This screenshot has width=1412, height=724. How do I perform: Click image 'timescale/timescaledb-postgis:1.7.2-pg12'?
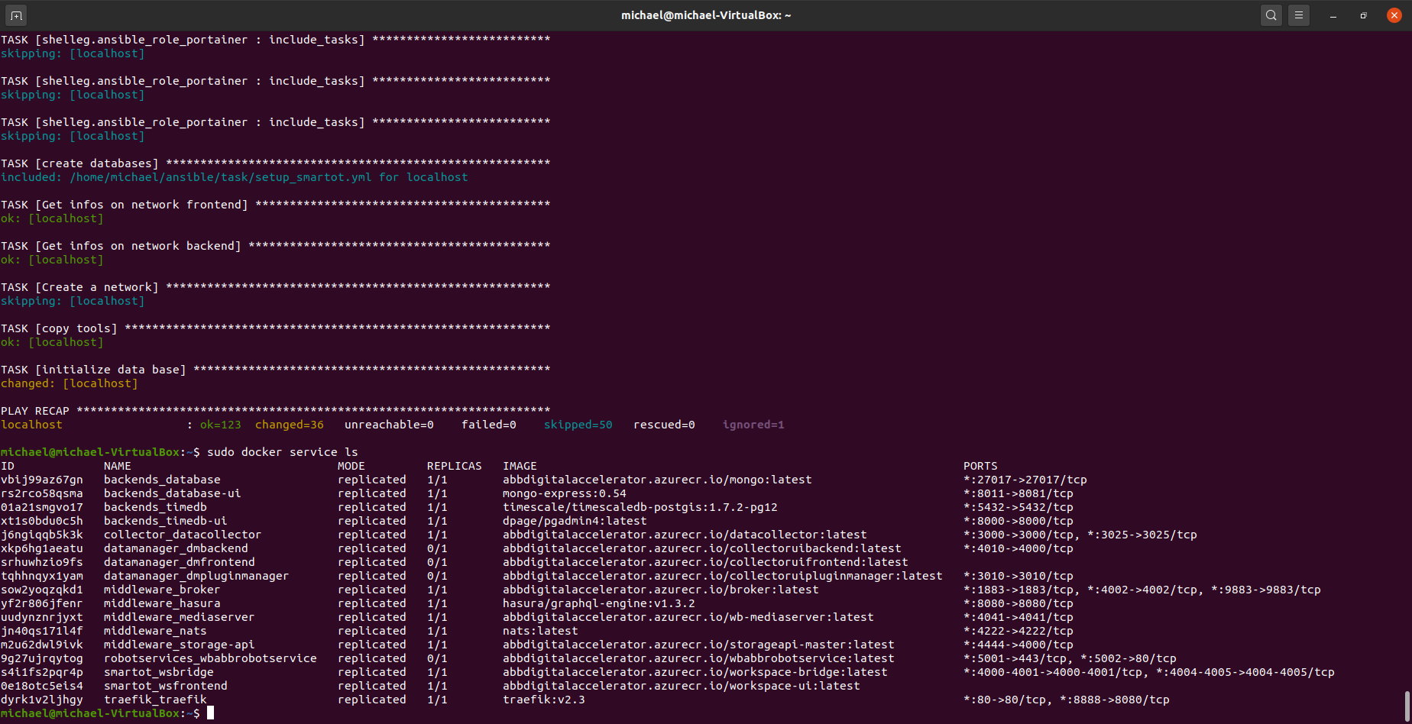pyautogui.click(x=640, y=507)
